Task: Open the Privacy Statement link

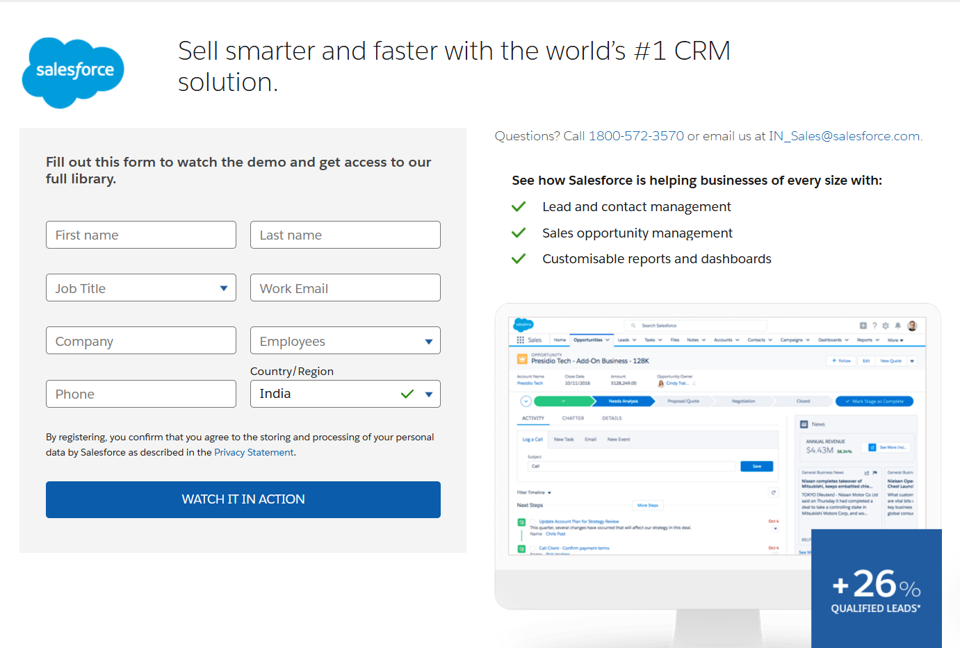Action: point(254,452)
